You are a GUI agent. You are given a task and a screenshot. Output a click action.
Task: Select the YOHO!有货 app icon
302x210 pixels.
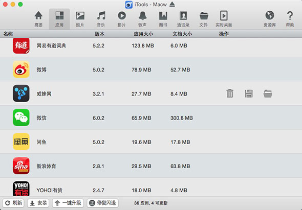pos(21,189)
